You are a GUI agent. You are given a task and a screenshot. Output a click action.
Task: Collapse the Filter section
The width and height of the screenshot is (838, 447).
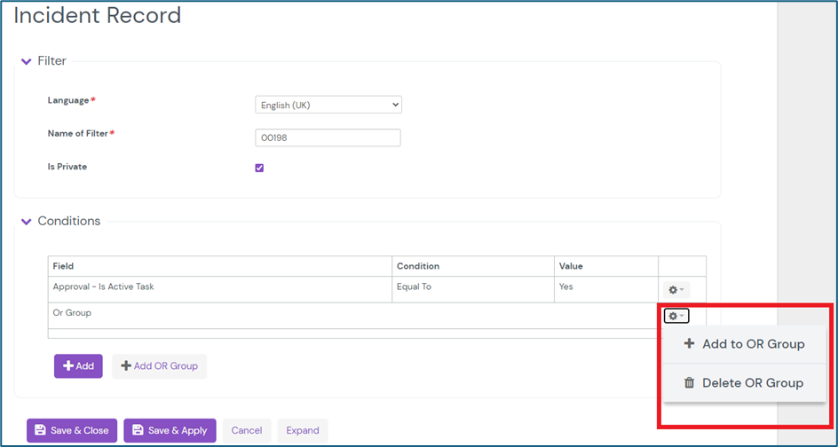pos(26,61)
